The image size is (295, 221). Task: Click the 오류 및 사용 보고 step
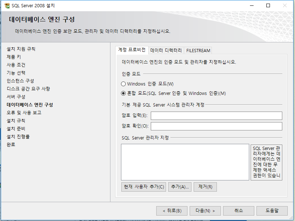24,113
